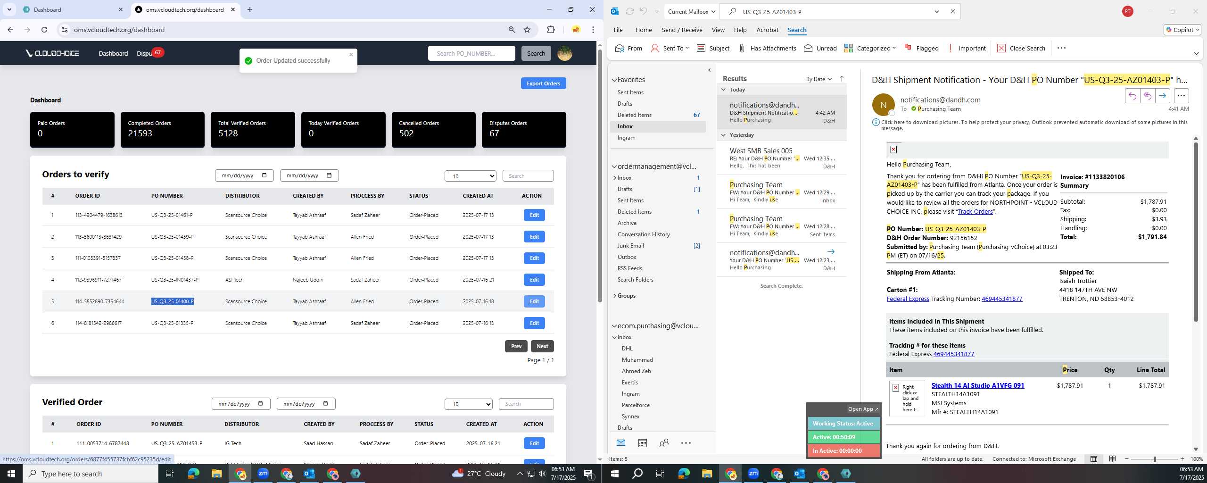Open Orders to verify page size dropdown

click(x=470, y=176)
